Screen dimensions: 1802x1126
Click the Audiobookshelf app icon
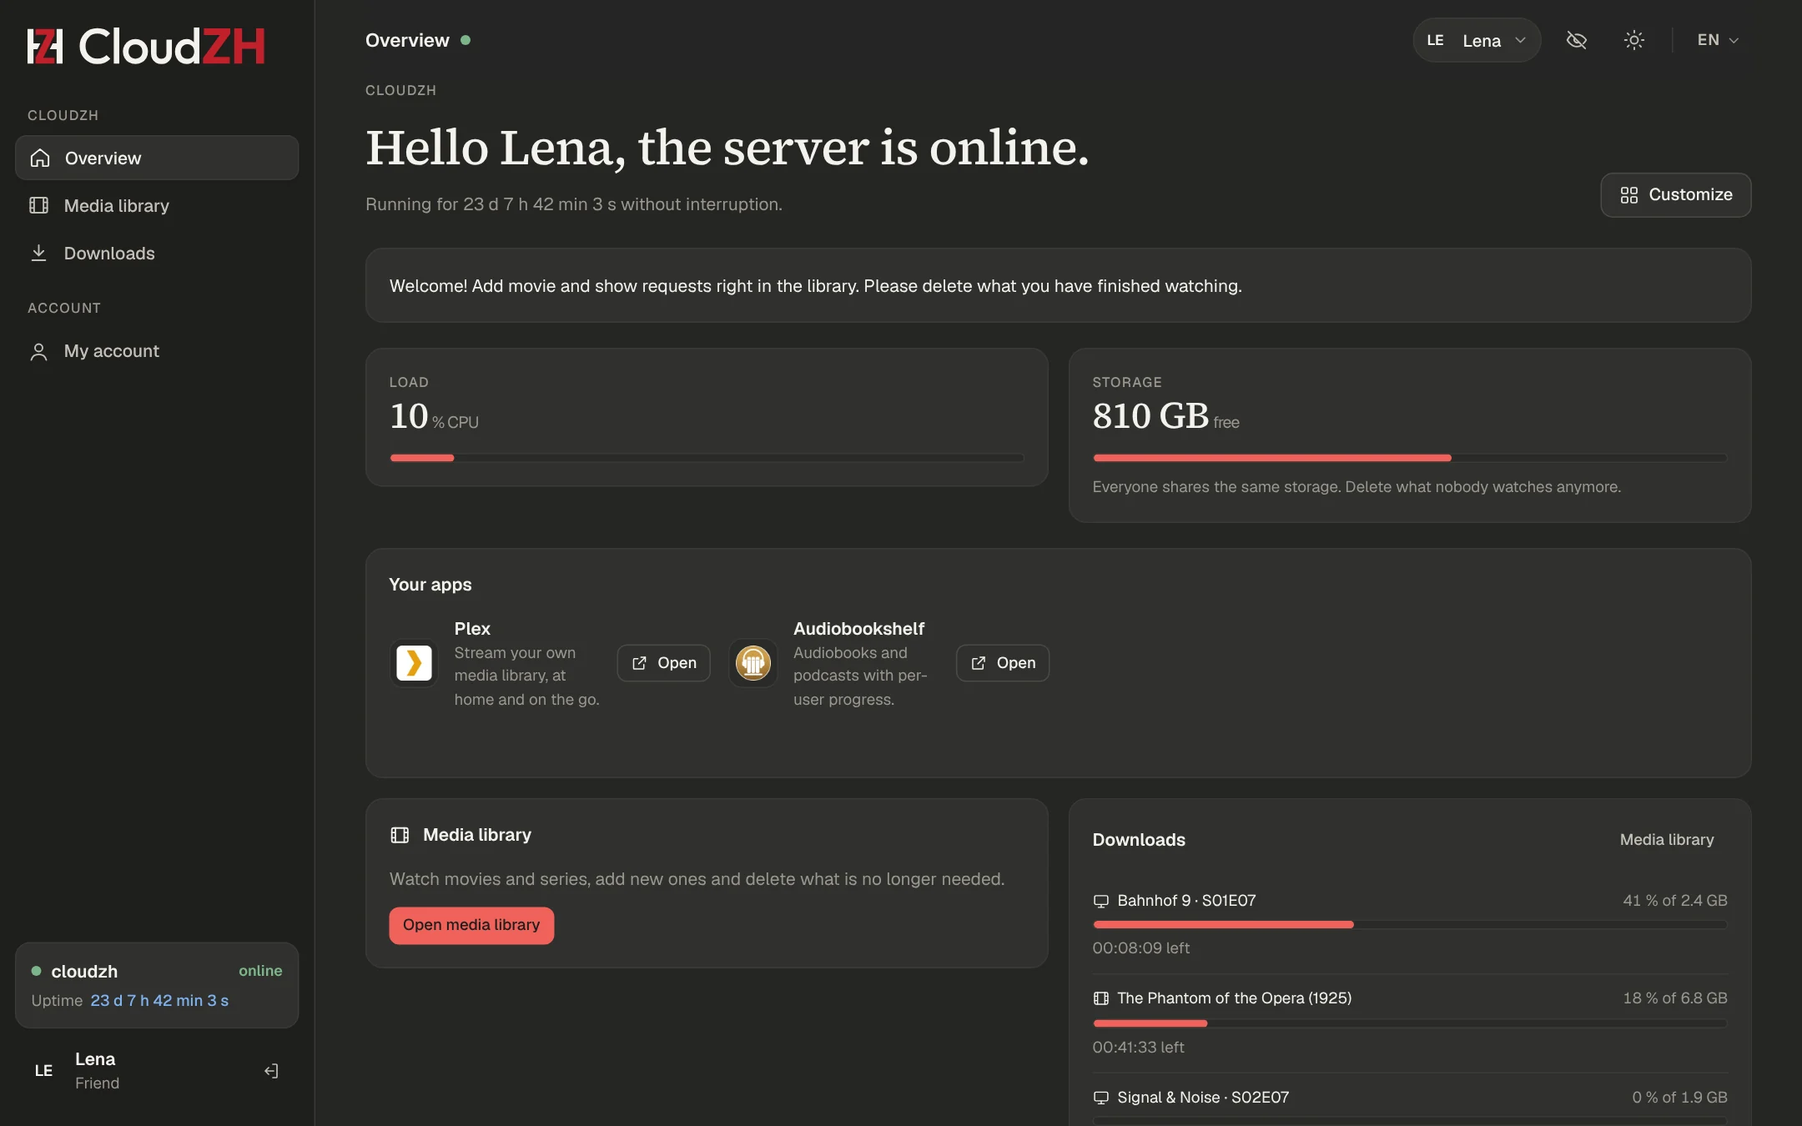click(x=753, y=663)
